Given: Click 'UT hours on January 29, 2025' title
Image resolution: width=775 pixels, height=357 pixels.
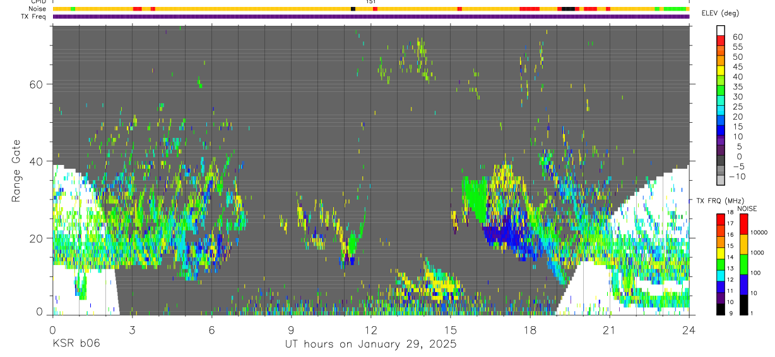Looking at the screenshot, I should (370, 344).
